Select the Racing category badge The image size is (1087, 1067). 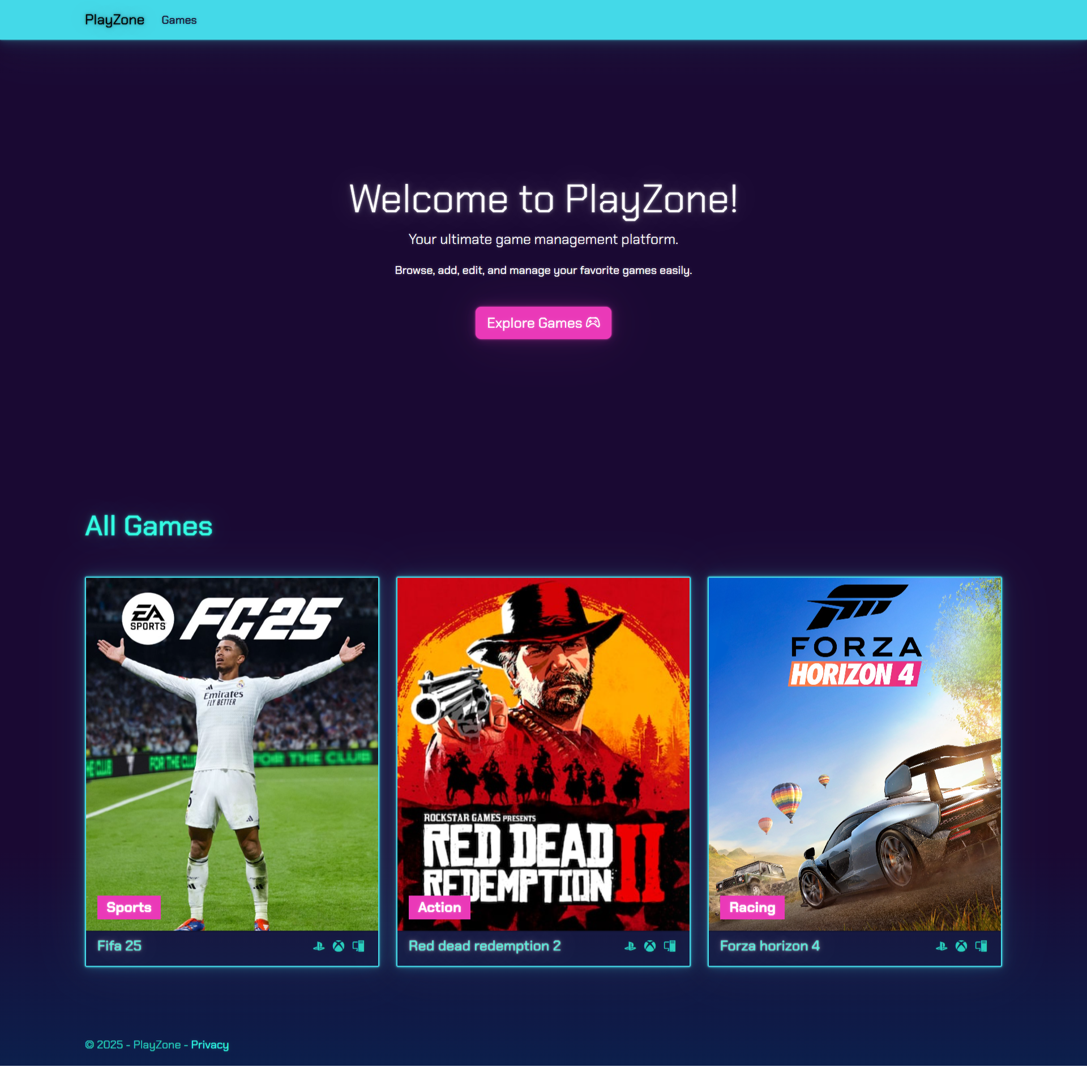click(x=752, y=908)
